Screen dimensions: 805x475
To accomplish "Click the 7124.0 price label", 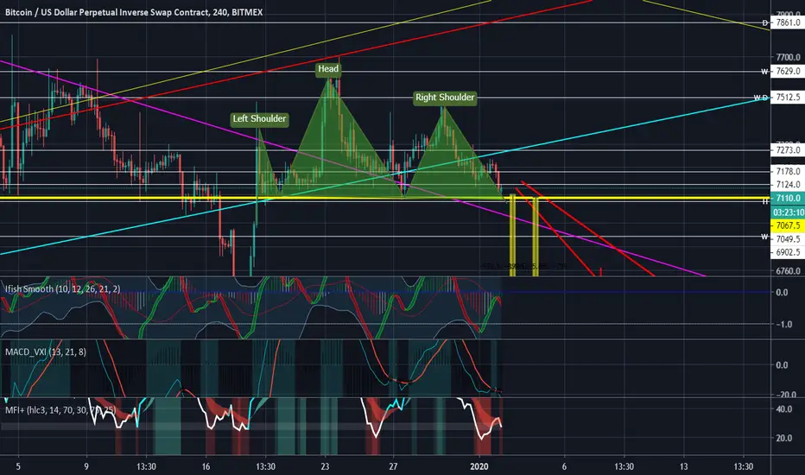I will [788, 184].
